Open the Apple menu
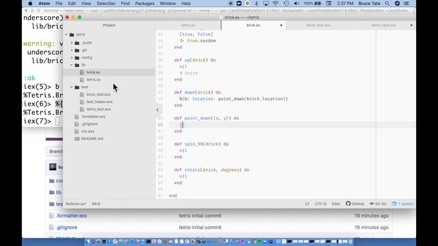The height and width of the screenshot is (246, 438). 30,3
